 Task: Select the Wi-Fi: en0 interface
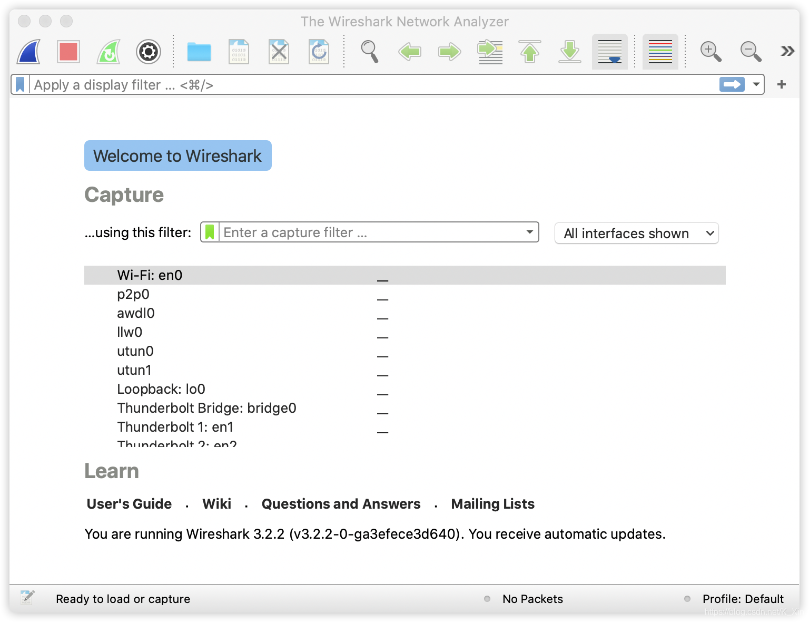click(405, 275)
